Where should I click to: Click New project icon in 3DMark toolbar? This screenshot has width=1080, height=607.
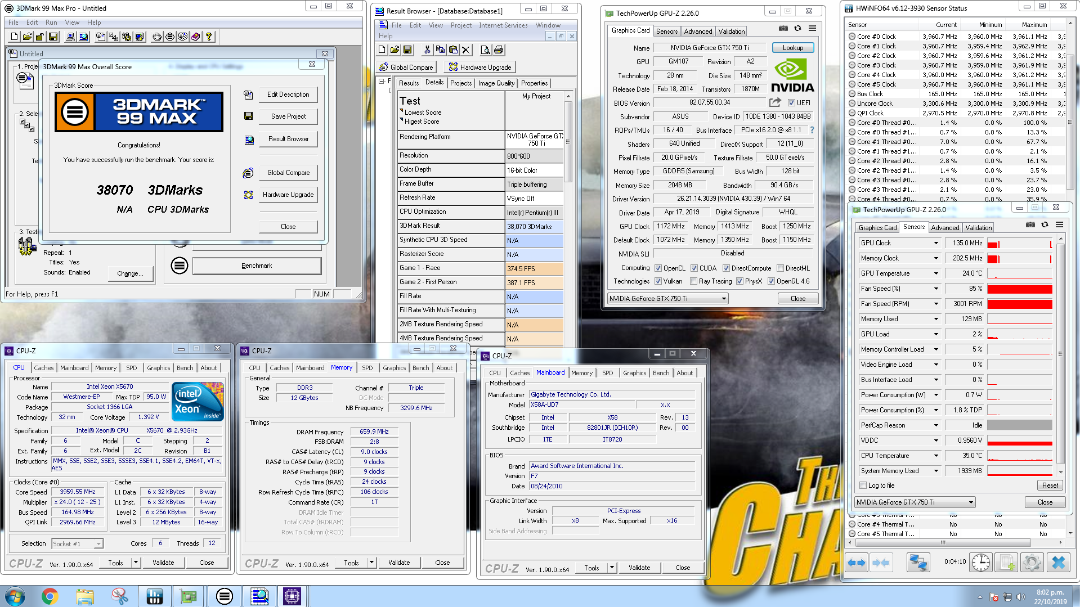[14, 37]
